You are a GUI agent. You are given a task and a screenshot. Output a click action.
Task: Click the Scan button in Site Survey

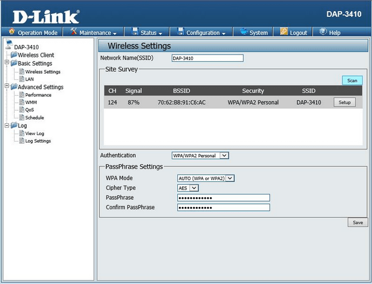352,81
